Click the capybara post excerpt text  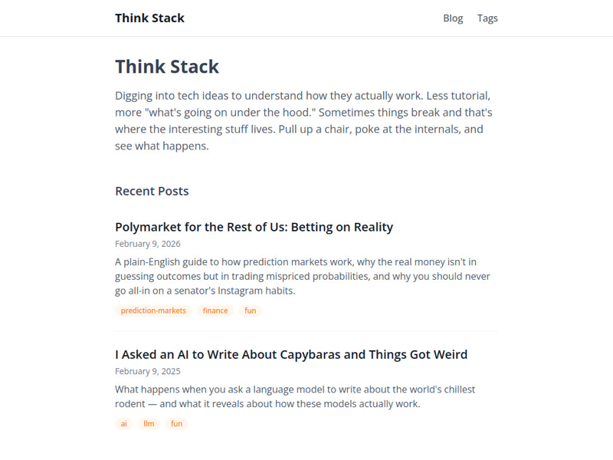[x=294, y=396]
